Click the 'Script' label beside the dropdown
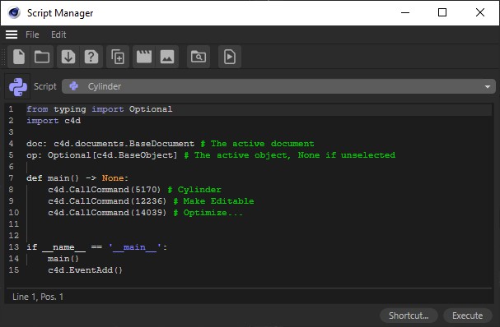500x327 pixels. [x=45, y=86]
